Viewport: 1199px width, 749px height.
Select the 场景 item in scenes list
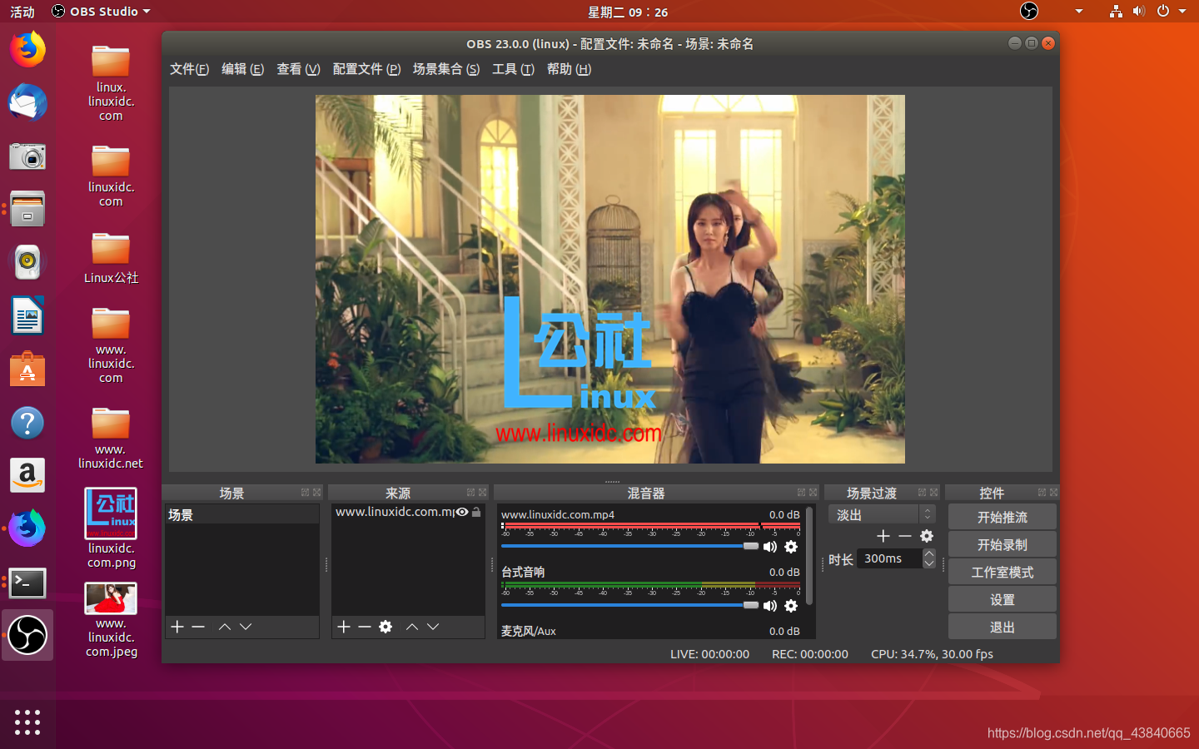[241, 515]
